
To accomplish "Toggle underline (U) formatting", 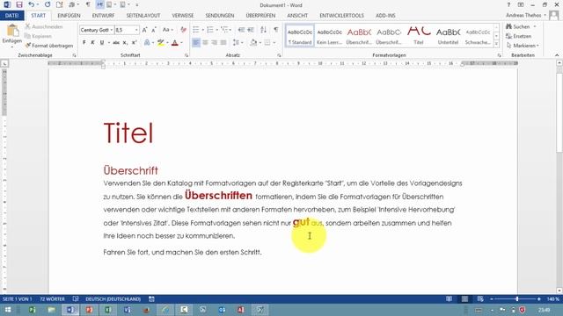I will pyautogui.click(x=102, y=43).
